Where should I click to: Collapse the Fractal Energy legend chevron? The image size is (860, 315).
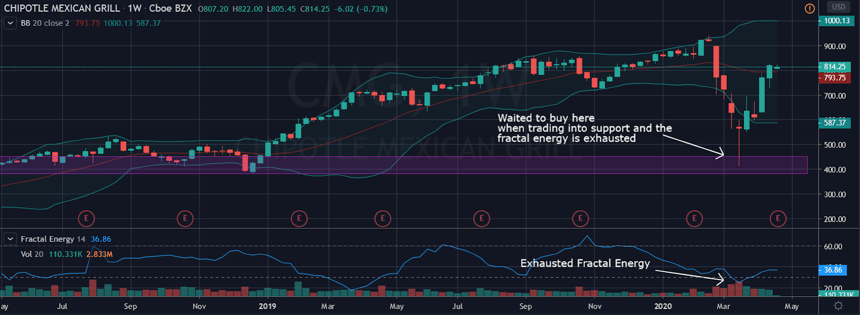[x=10, y=239]
